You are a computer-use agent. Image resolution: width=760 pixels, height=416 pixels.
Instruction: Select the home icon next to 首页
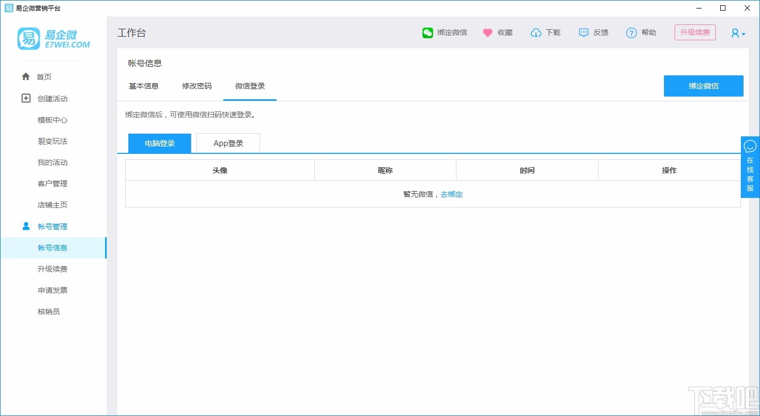click(25, 76)
